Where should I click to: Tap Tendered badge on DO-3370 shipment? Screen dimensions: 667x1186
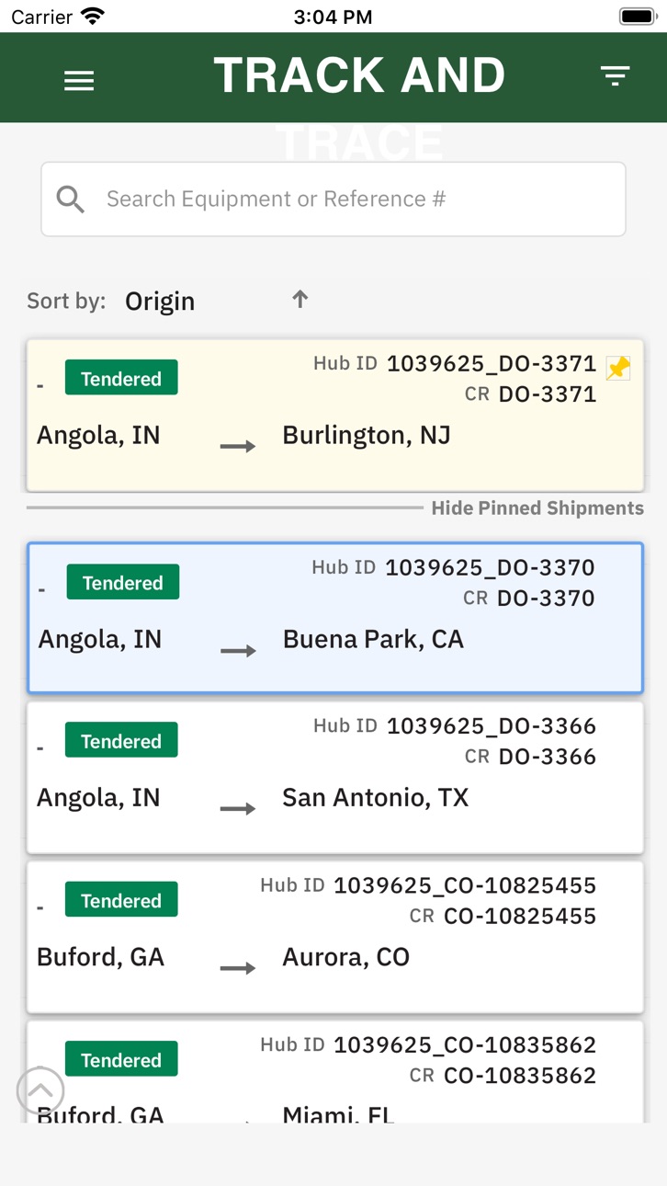(123, 583)
